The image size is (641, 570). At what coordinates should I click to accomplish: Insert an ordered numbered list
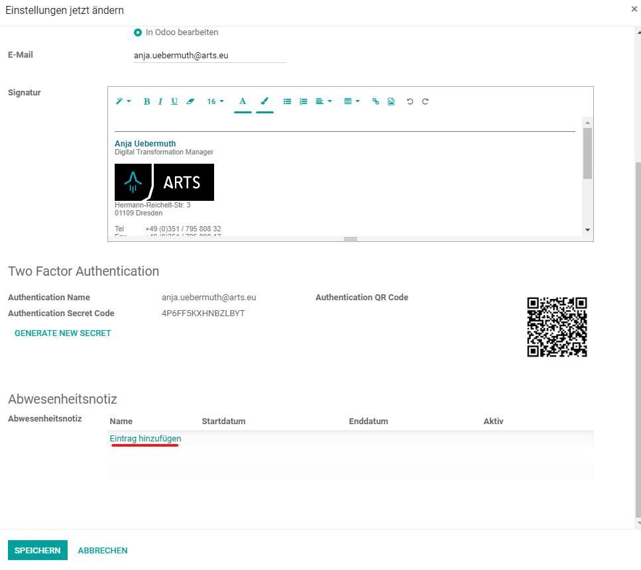304,101
